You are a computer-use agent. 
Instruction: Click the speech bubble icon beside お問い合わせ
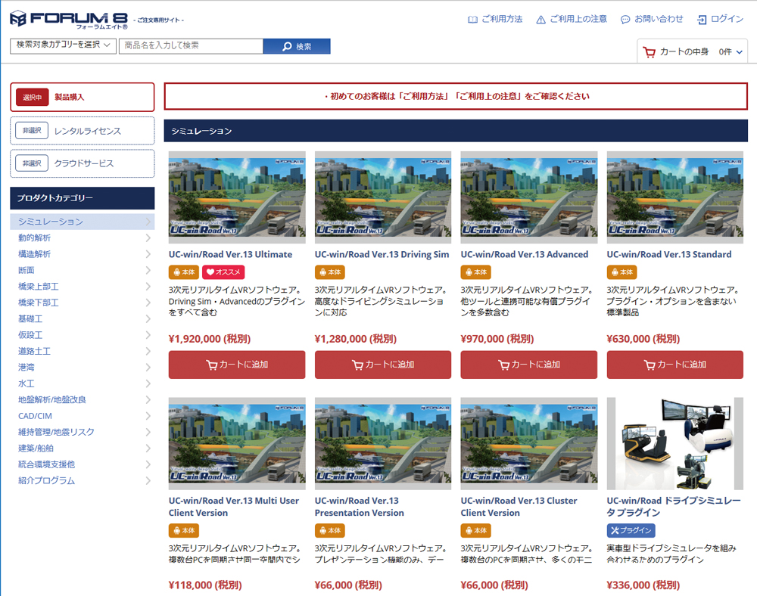pyautogui.click(x=625, y=20)
